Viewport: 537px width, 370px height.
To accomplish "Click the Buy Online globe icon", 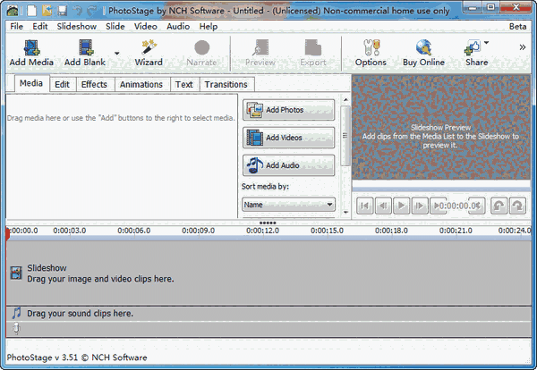I will [x=422, y=46].
